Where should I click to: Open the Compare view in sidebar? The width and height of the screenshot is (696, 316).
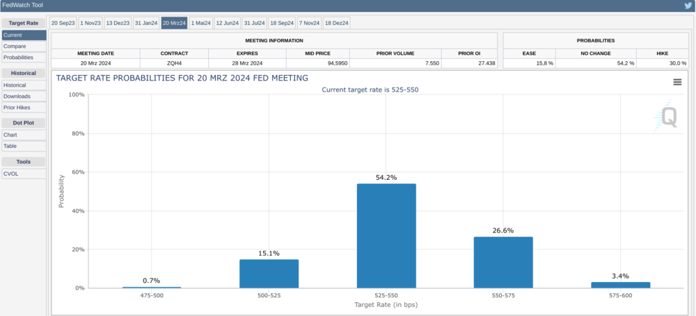15,46
